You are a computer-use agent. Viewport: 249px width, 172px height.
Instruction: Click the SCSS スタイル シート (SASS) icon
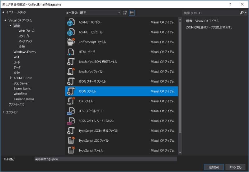pyautogui.click(x=71, y=121)
